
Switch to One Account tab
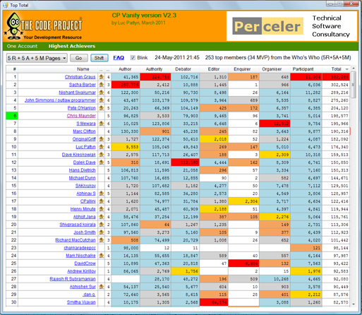point(22,46)
